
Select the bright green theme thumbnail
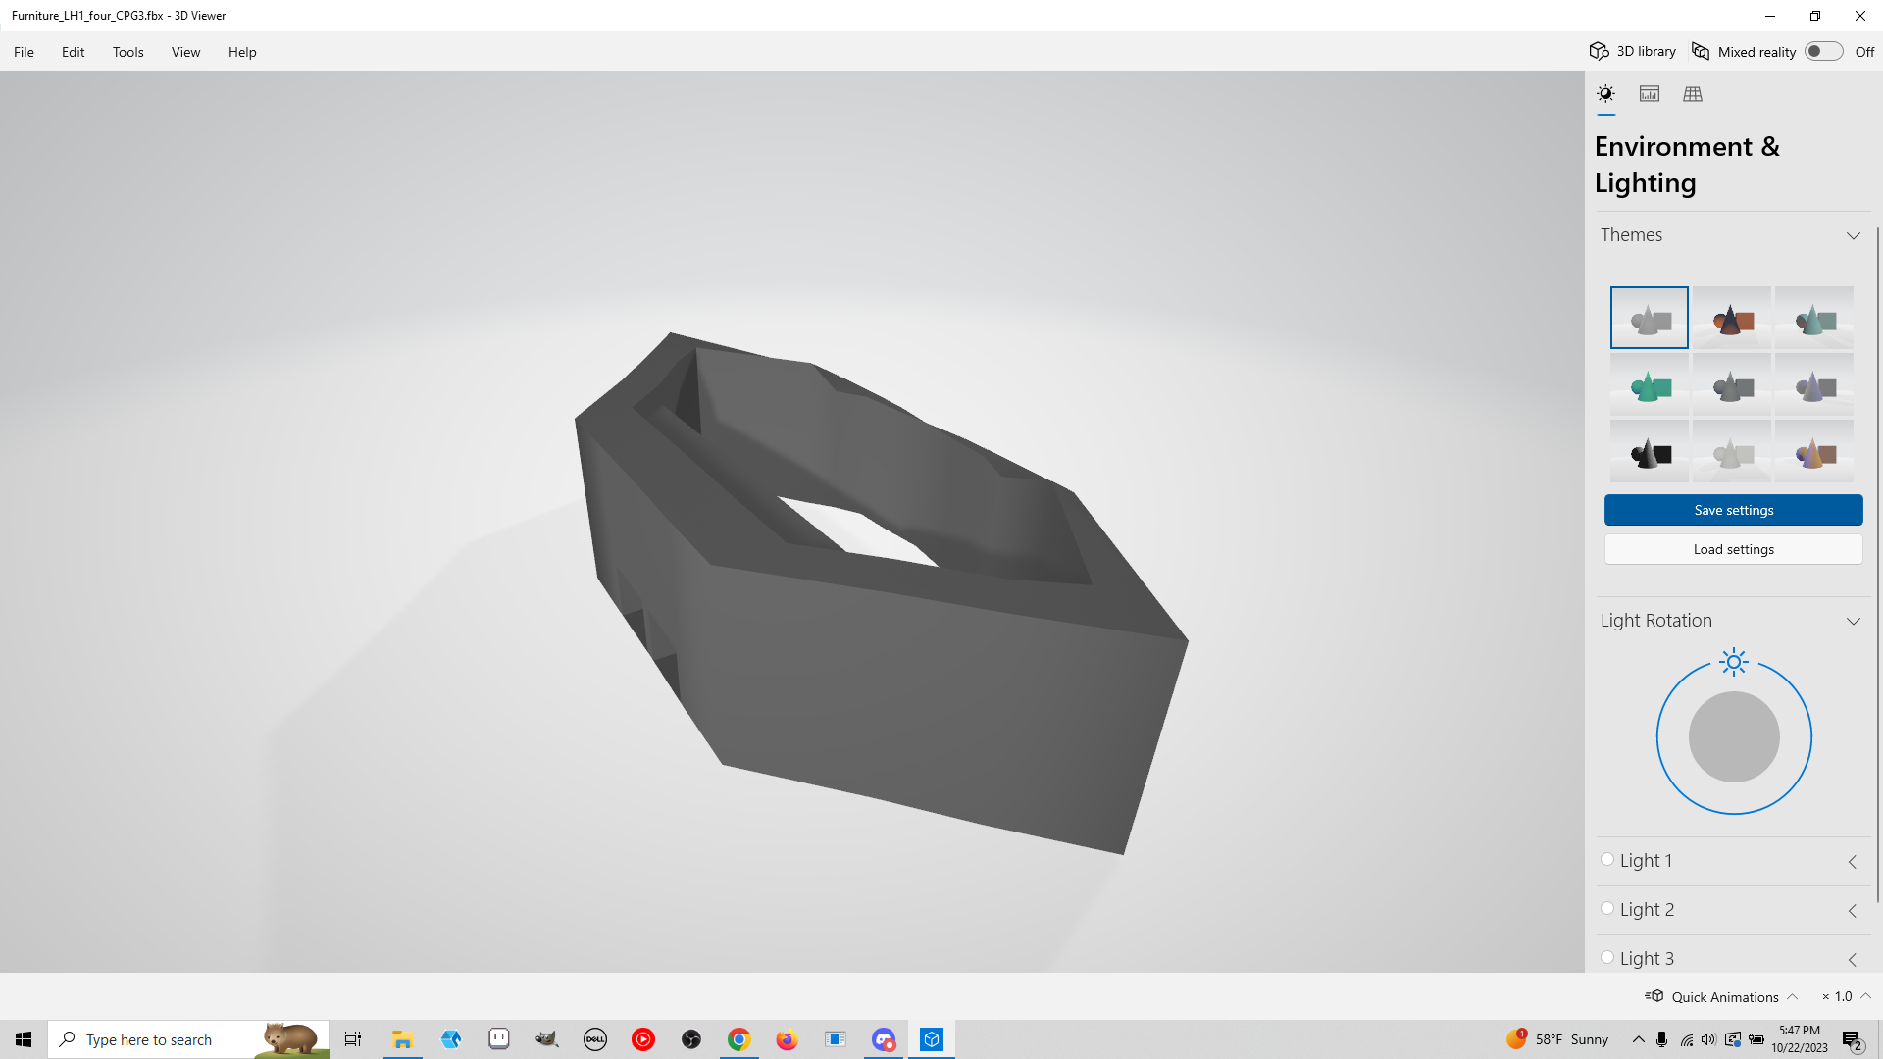[x=1650, y=384]
